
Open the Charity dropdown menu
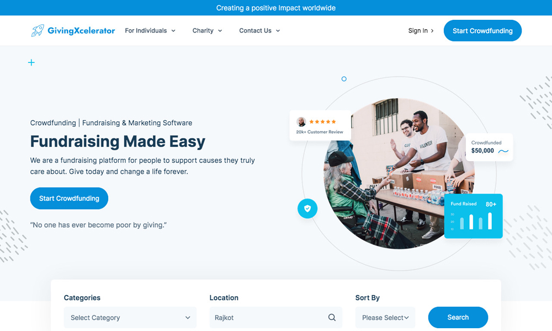[207, 31]
